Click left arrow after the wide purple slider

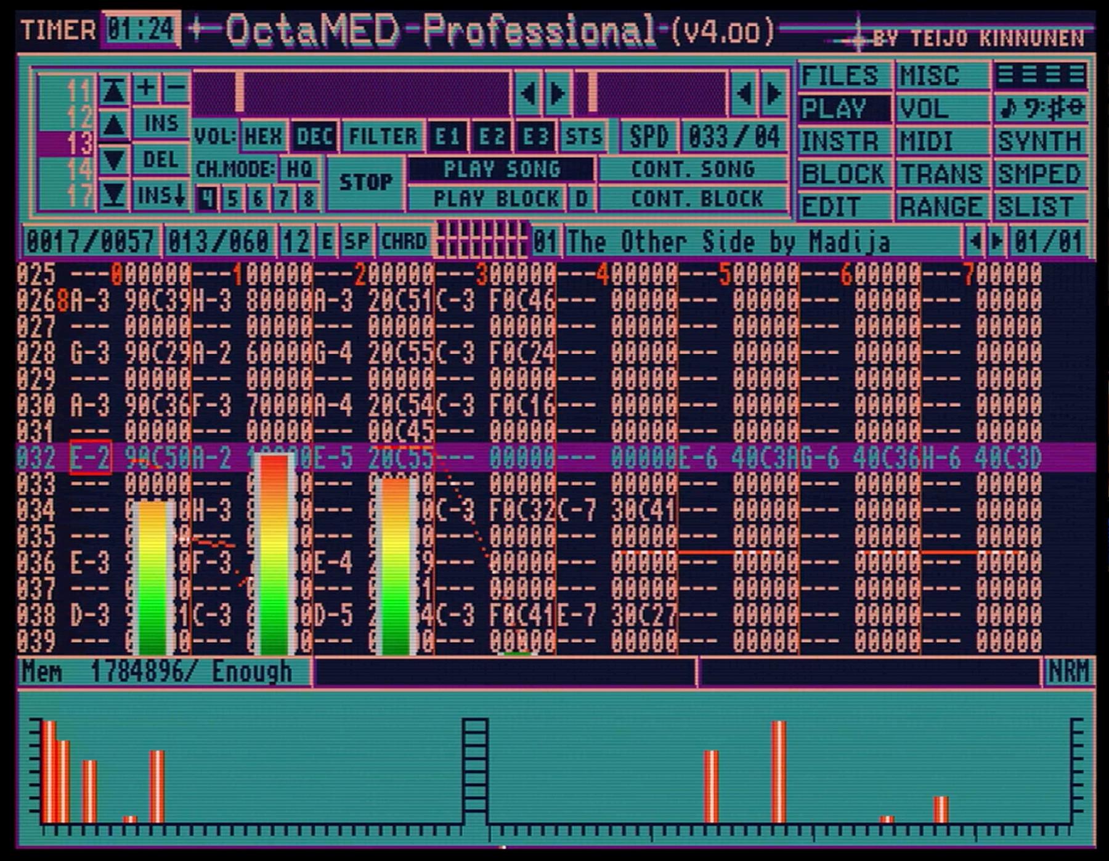(527, 93)
